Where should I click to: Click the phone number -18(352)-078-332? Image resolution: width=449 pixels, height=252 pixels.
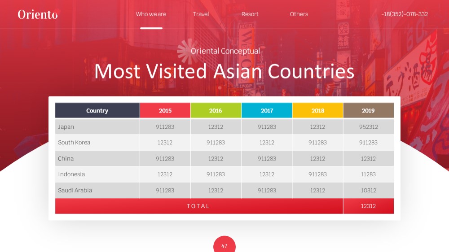405,14
